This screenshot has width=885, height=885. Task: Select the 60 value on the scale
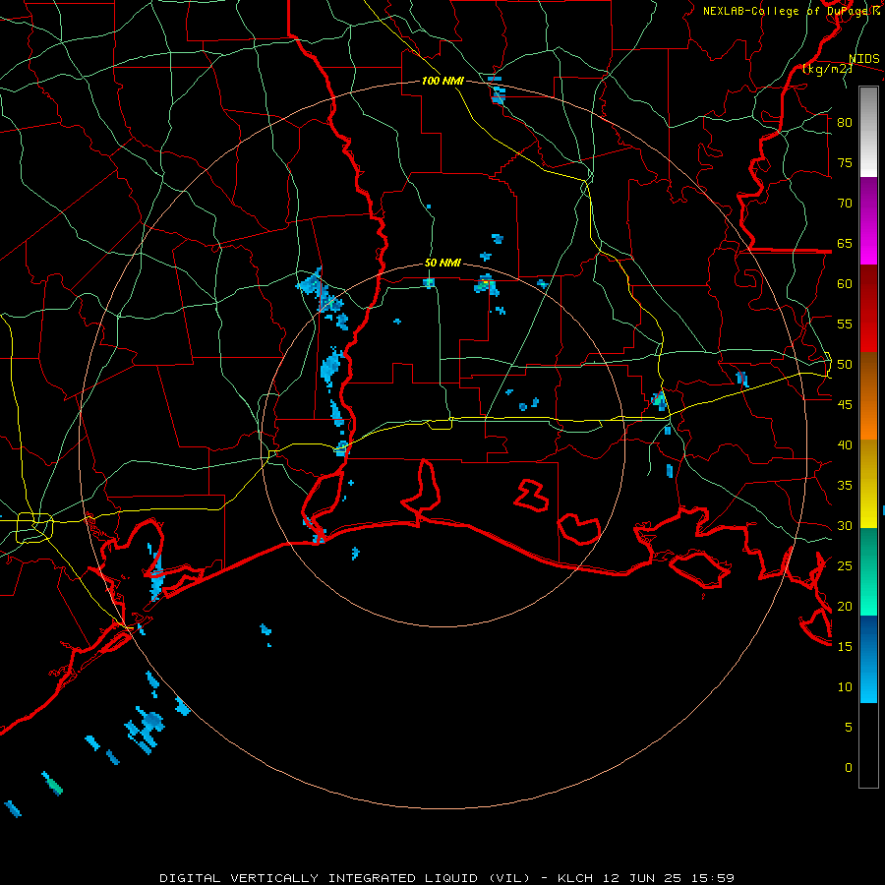point(845,284)
